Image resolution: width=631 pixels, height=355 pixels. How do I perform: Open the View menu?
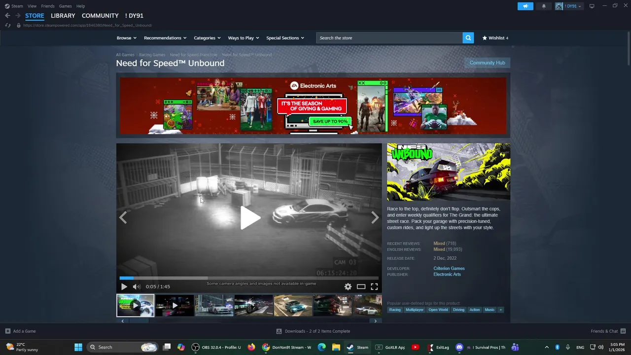click(32, 6)
